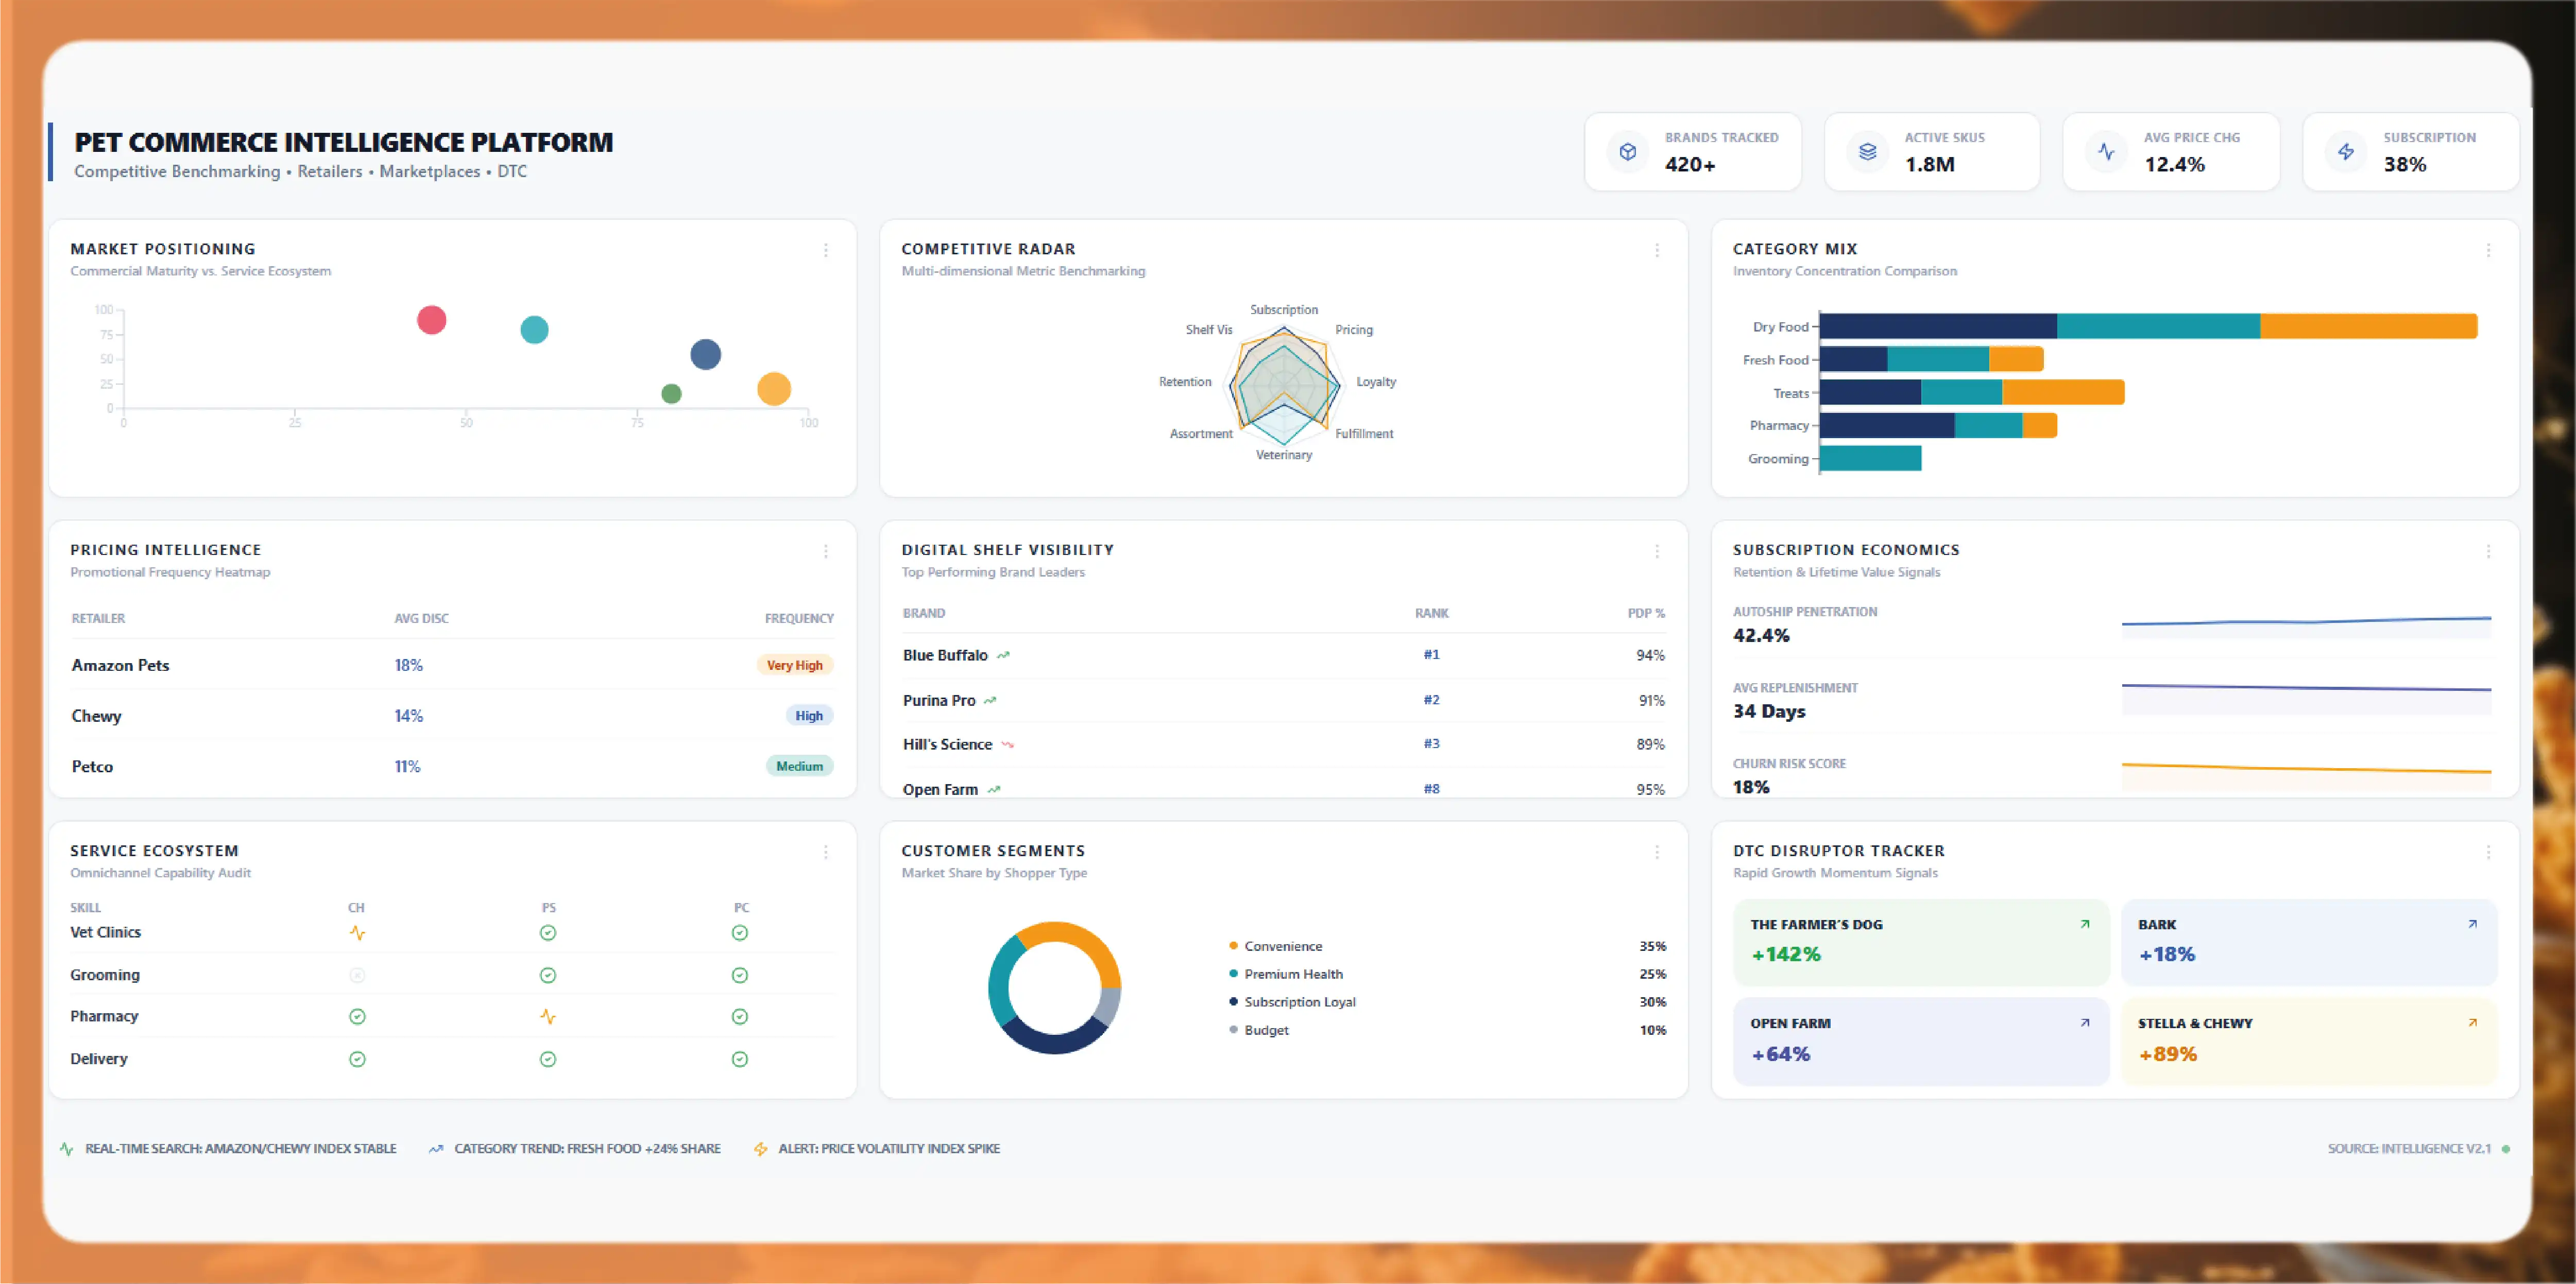Viewport: 2576px width, 1284px height.
Task: Open the Category Mix options menu
Action: coord(2489,250)
